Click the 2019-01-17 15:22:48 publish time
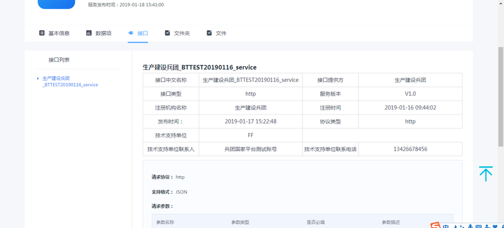This screenshot has width=504, height=228. tap(251, 122)
